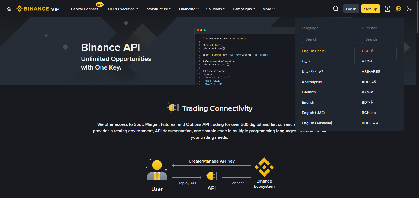
Task: Click the Sign Up button
Action: 370,9
